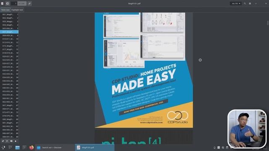
Task: Select outline entry 036-043_M
Action: pos(9,81)
